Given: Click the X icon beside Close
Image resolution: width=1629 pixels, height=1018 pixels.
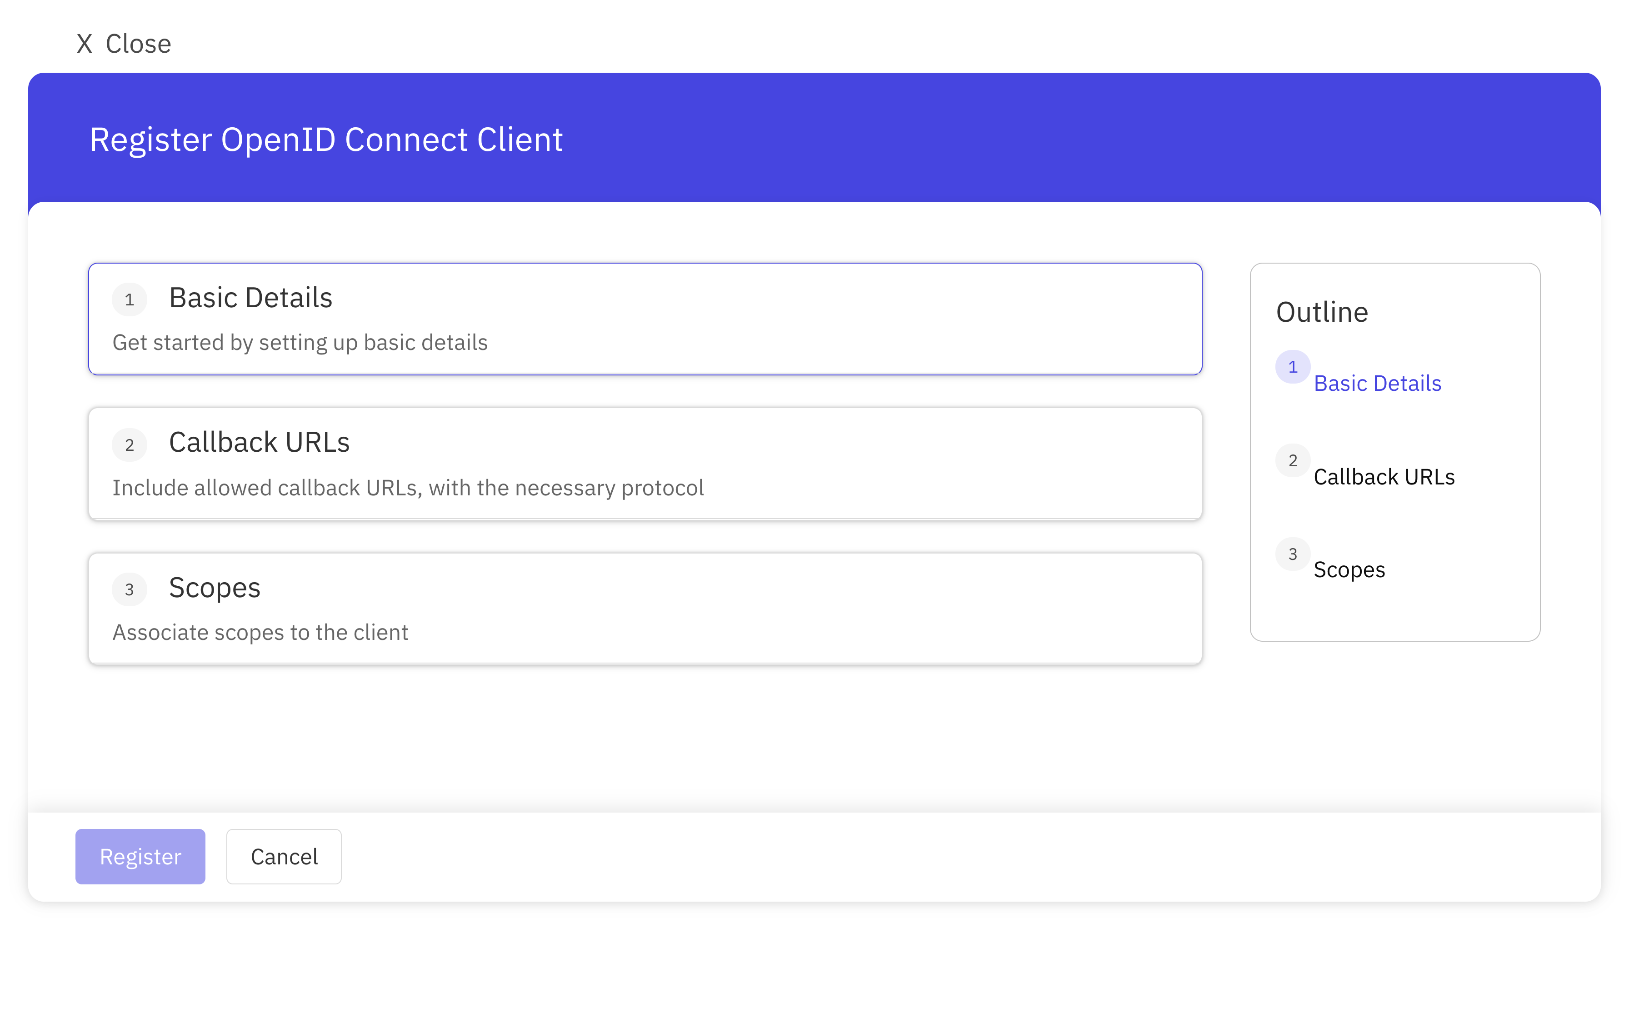Looking at the screenshot, I should tap(84, 44).
